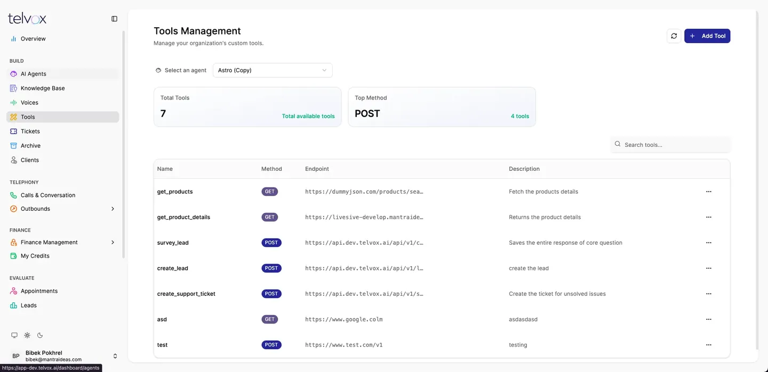Click the Appointments icon
Screen dimensions: 768x372
[14, 291]
